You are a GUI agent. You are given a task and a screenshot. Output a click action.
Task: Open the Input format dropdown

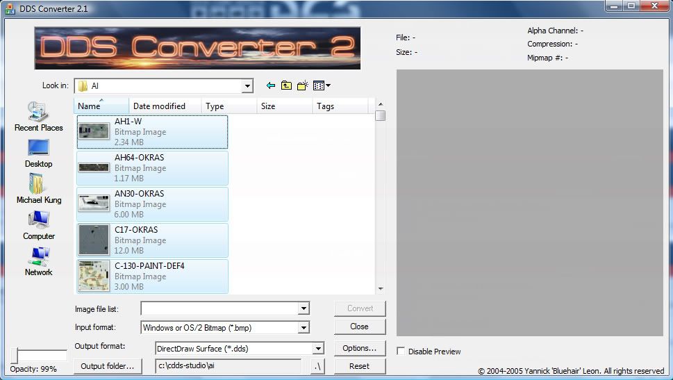coord(304,328)
